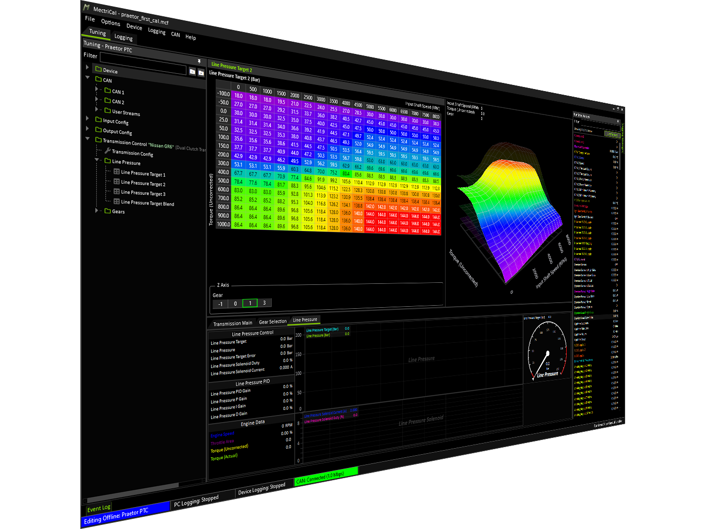Viewport: 705px width, 529px height.
Task: Expand the Device folder in the tree
Action: point(87,67)
